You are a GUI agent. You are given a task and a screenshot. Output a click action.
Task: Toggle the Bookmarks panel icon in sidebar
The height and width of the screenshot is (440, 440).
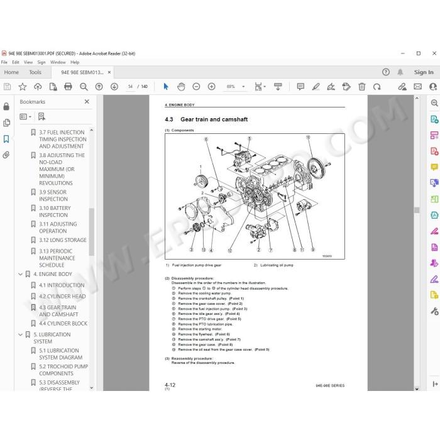[x=6, y=139]
